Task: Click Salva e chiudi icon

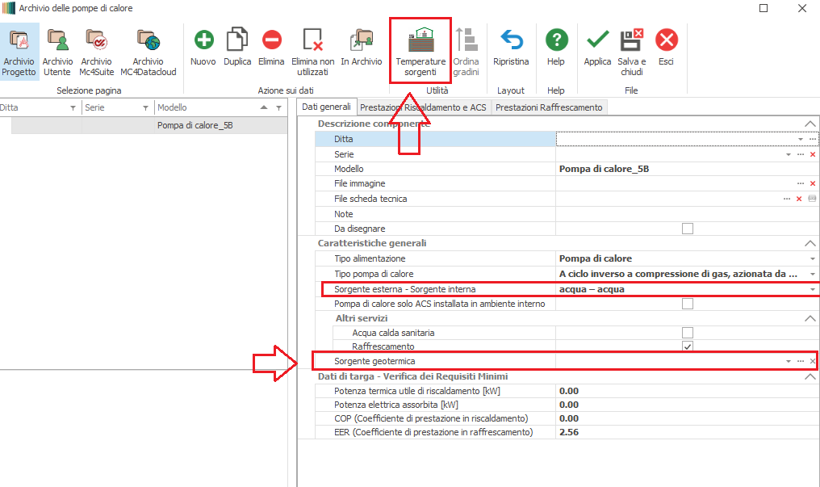Action: pyautogui.click(x=631, y=40)
